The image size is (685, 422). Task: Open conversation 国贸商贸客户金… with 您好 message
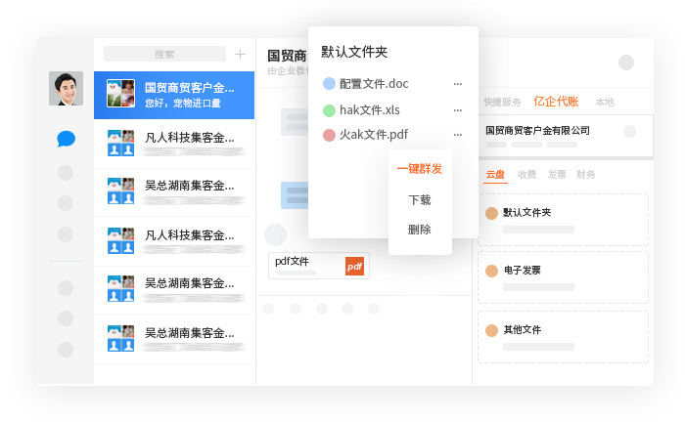[174, 95]
